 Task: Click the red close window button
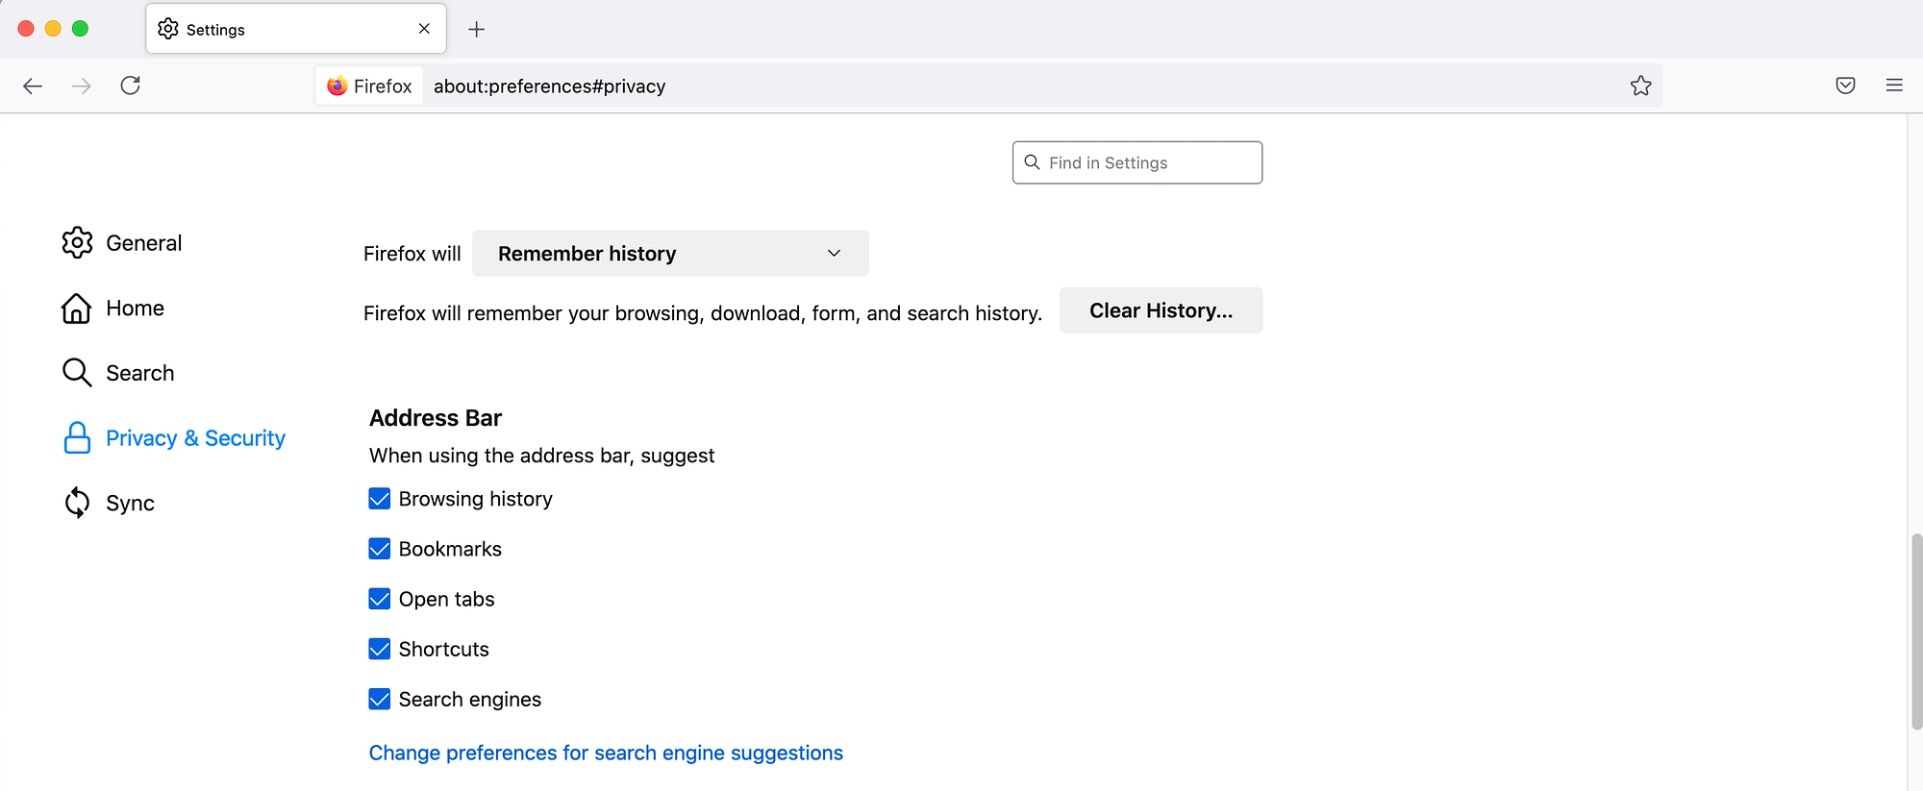(x=26, y=29)
